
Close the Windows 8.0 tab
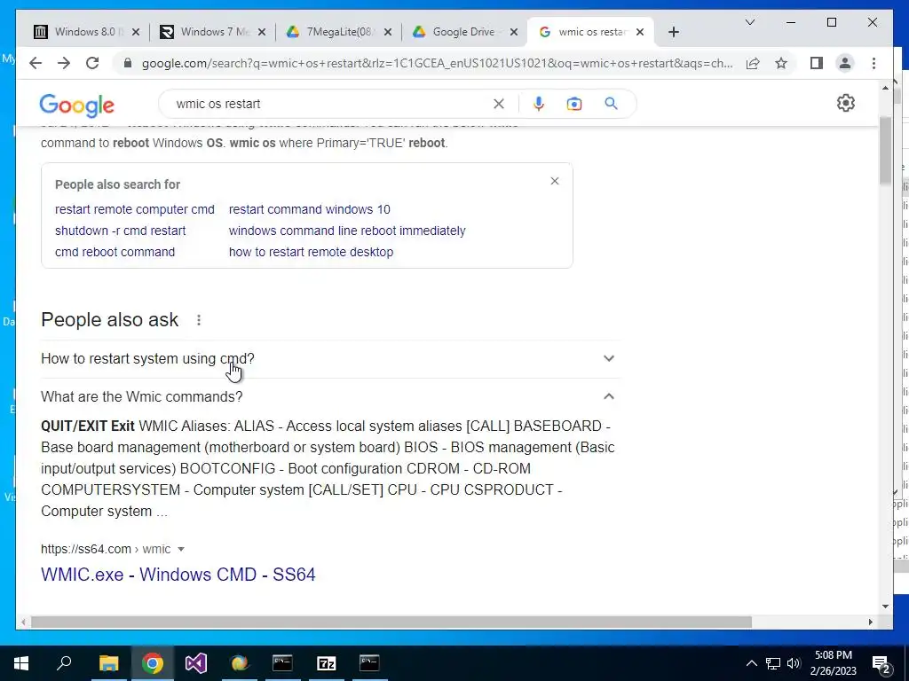pos(136,32)
